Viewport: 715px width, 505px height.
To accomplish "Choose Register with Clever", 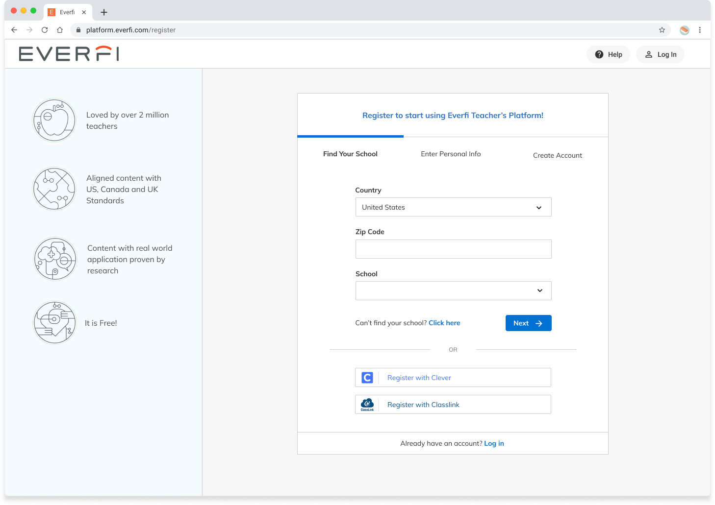I will [453, 378].
